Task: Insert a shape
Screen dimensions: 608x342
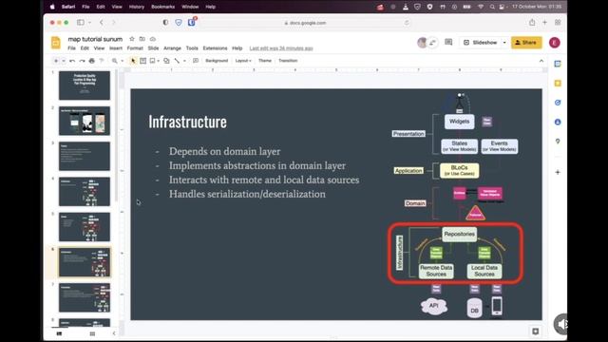Action: click(x=166, y=61)
